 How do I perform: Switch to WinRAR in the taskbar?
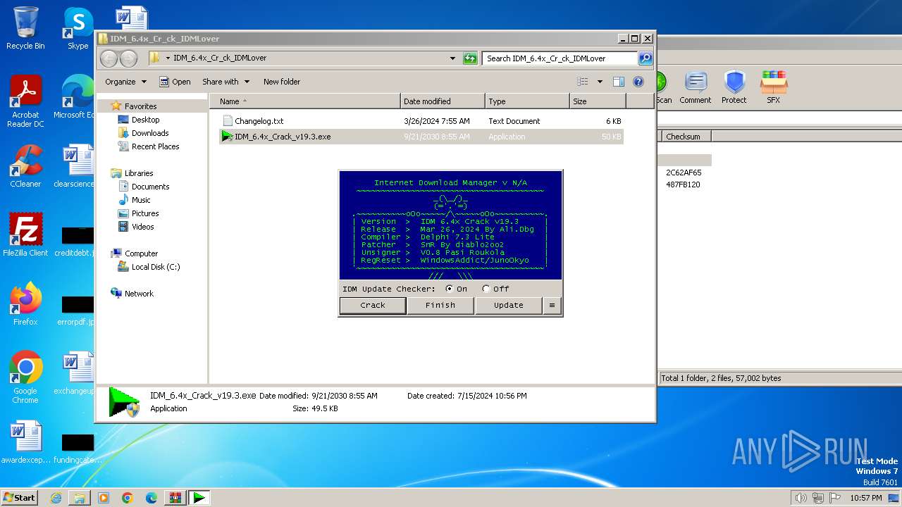[x=175, y=498]
